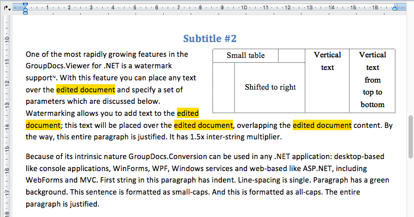Open the tab stop type selector
This screenshot has width=414, height=217.
tap(7, 8)
